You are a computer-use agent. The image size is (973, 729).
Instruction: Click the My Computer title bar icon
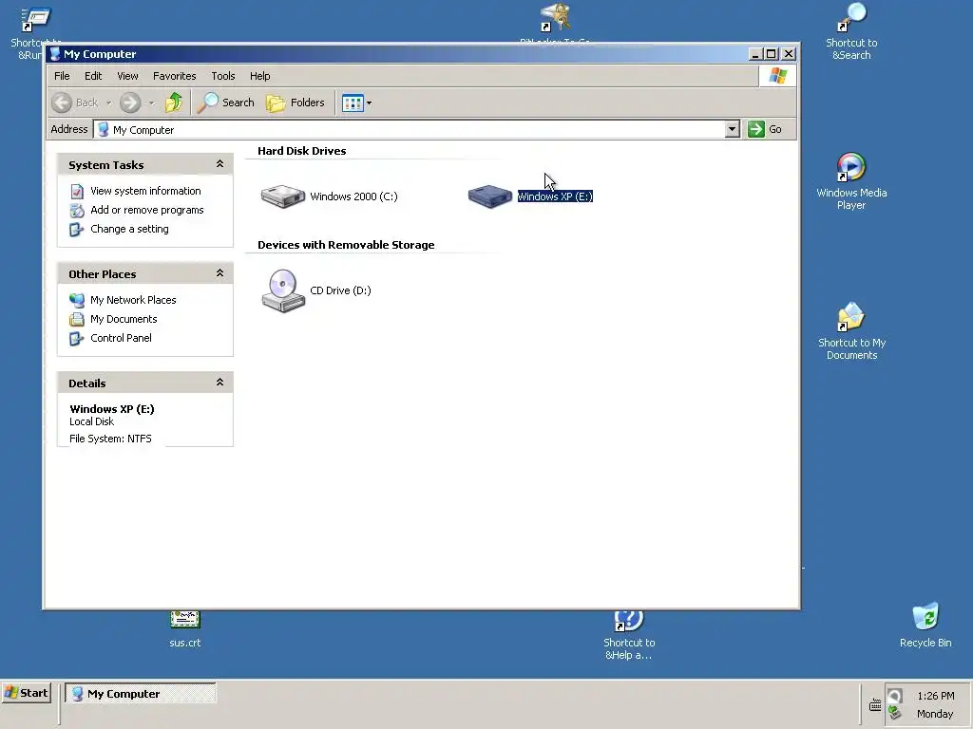point(55,54)
